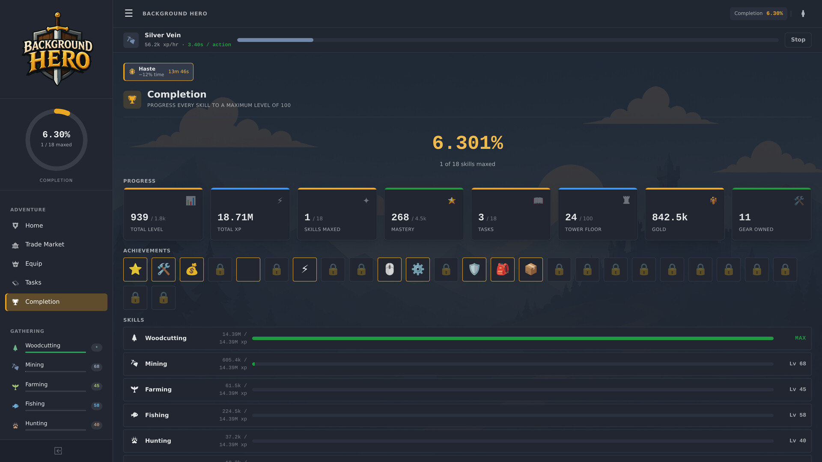Select the red backpack achievement badge
The width and height of the screenshot is (822, 462).
[x=503, y=269]
